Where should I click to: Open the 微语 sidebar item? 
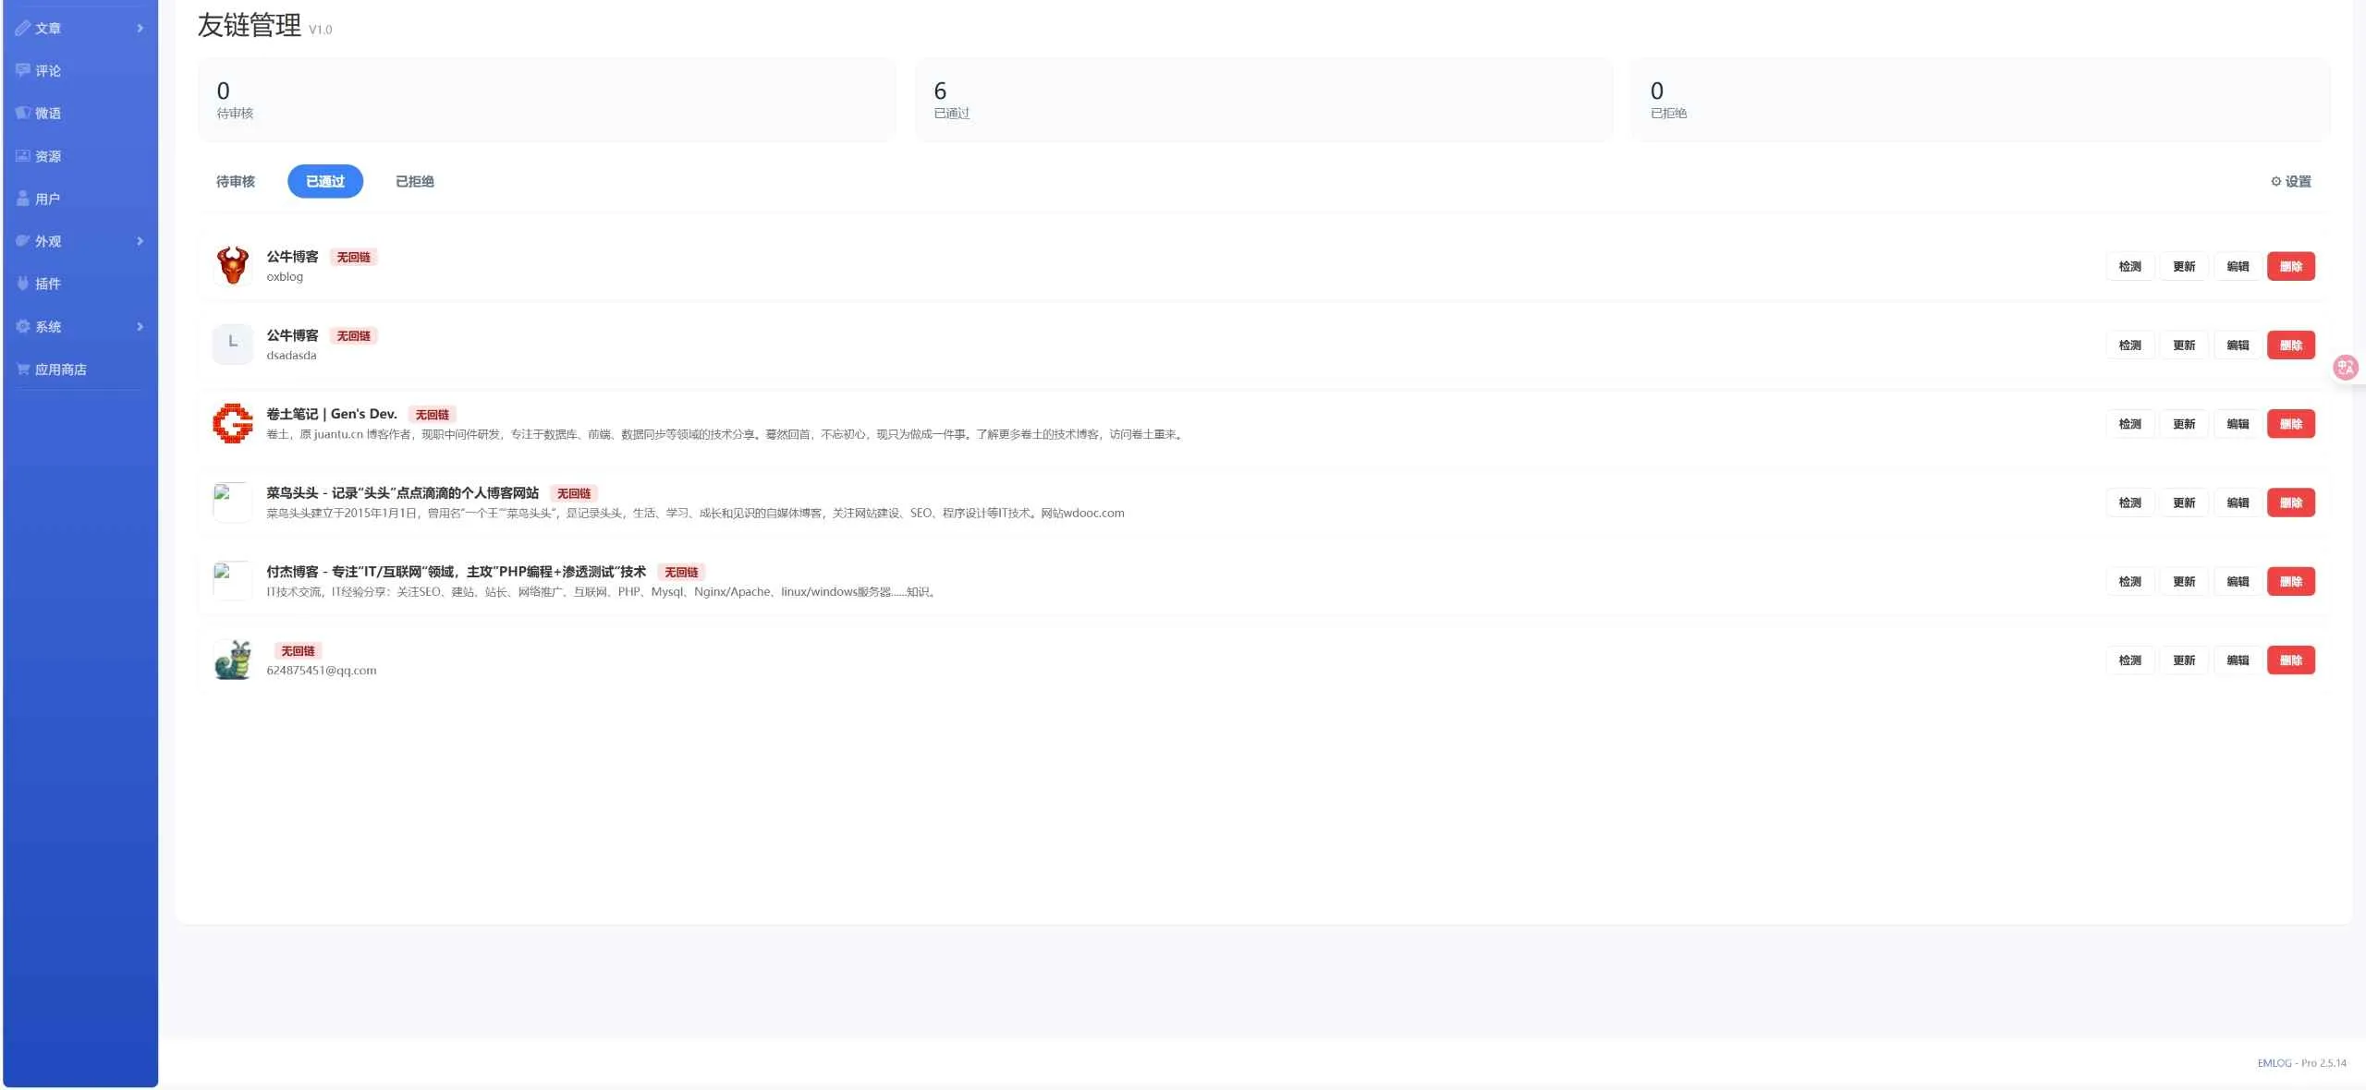pos(39,113)
